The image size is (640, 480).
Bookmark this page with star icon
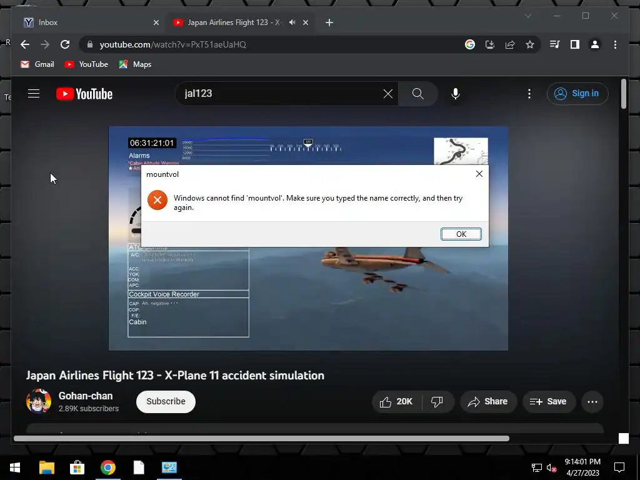coord(530,44)
